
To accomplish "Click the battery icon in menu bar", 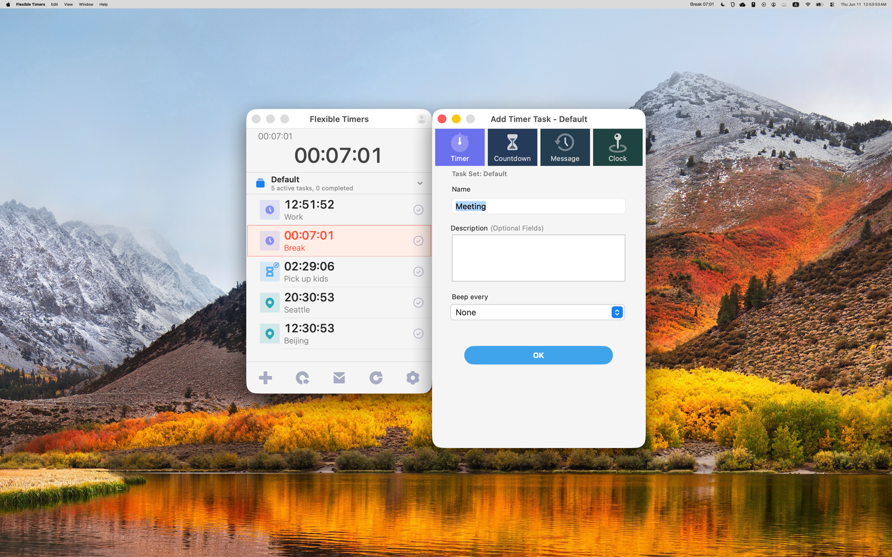I will 820,4.
